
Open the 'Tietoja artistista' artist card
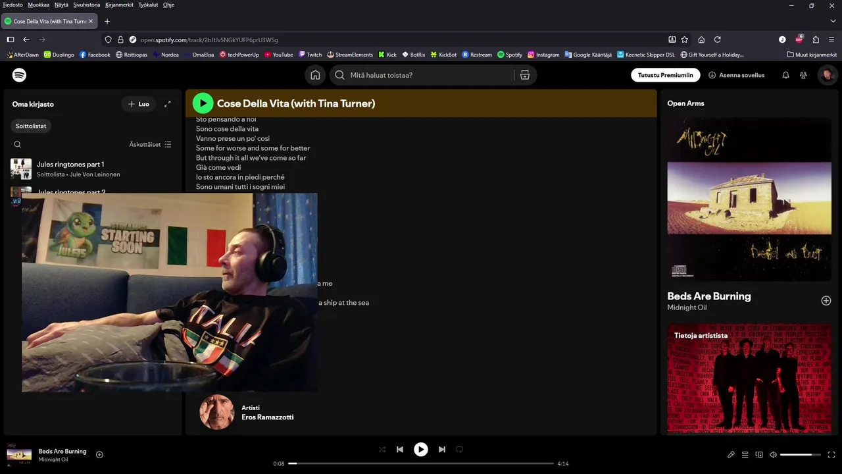(x=749, y=379)
